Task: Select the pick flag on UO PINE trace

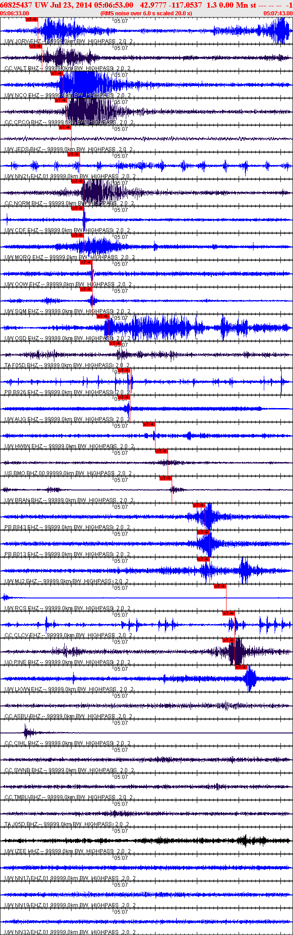Action: click(228, 640)
